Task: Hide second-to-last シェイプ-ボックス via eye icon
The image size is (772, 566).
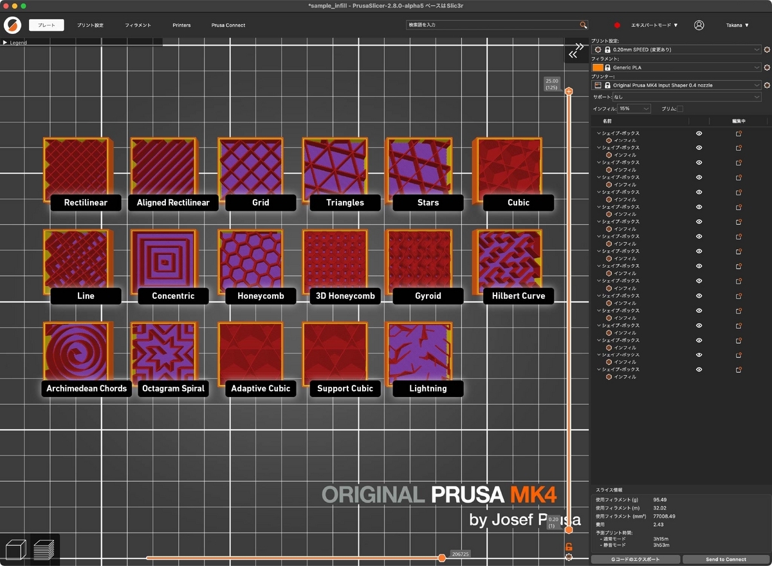Action: click(699, 355)
